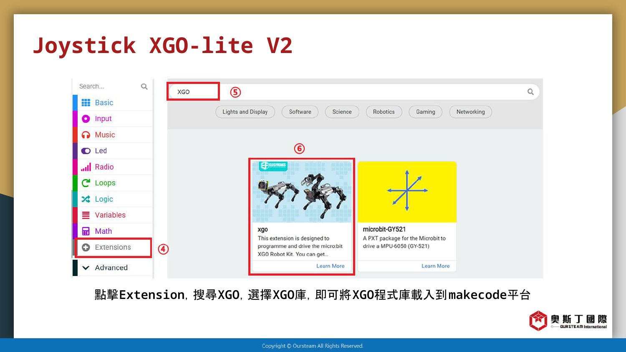Click the Joystick XGO-lite V2 heading
Viewport: 626px width, 352px height.
(x=163, y=45)
